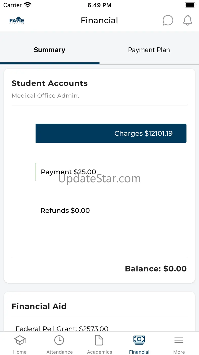Tap the Balance: $0.00 total
This screenshot has height=355, width=199.
pos(156,269)
